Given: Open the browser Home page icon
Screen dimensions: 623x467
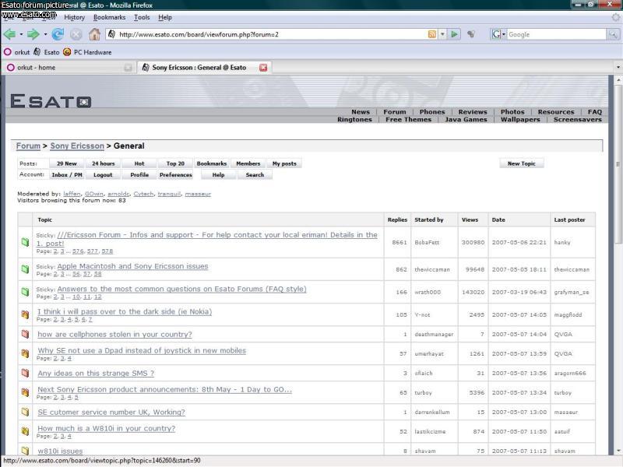Looking at the screenshot, I should [94, 34].
